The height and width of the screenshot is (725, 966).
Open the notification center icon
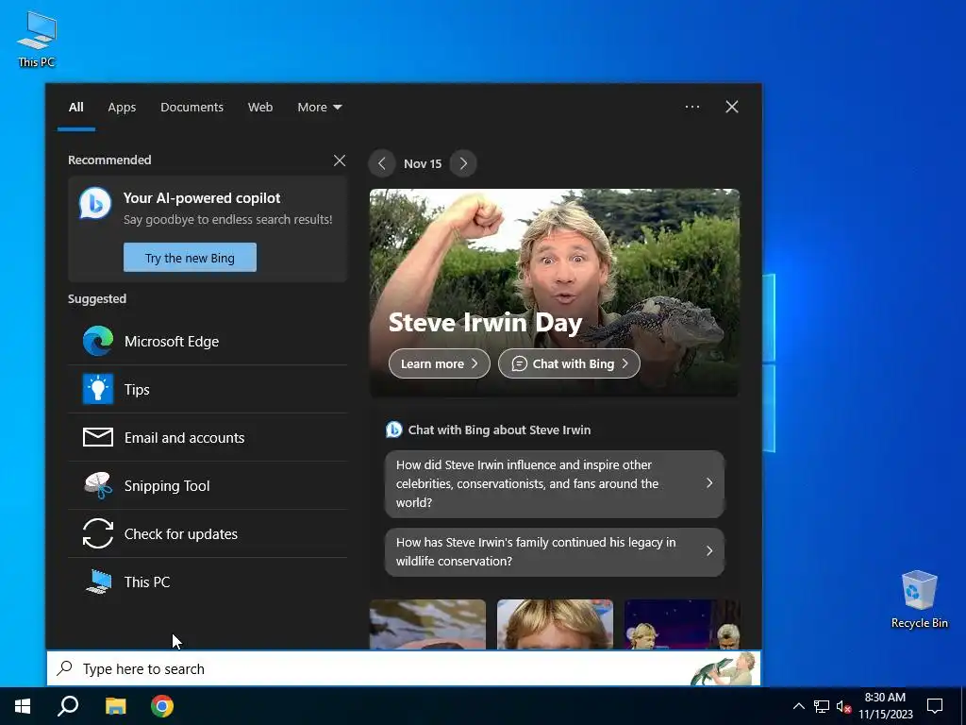click(935, 706)
